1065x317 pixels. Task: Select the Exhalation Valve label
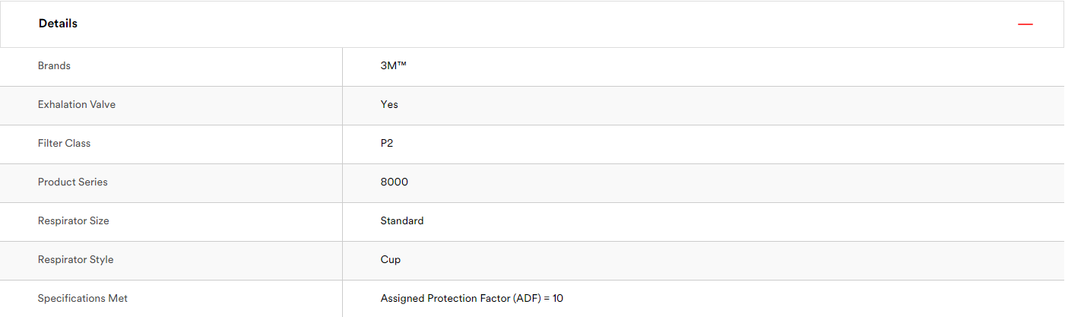coord(77,105)
